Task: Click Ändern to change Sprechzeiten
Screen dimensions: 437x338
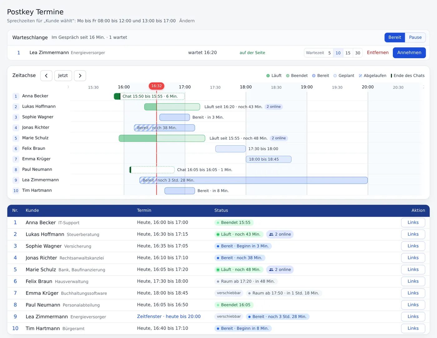Action: [x=187, y=21]
